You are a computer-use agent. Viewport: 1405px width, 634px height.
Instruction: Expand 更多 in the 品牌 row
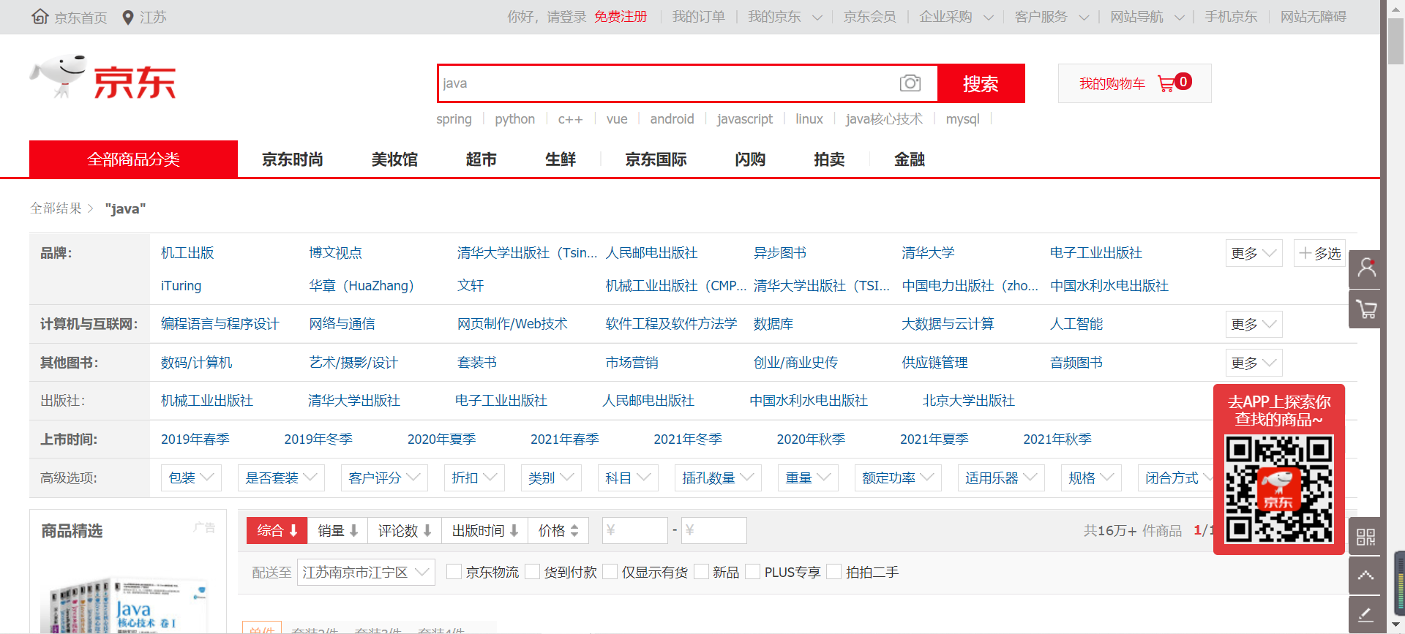point(1254,253)
